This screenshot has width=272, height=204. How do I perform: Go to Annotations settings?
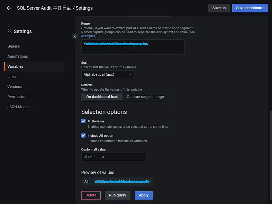click(18, 56)
